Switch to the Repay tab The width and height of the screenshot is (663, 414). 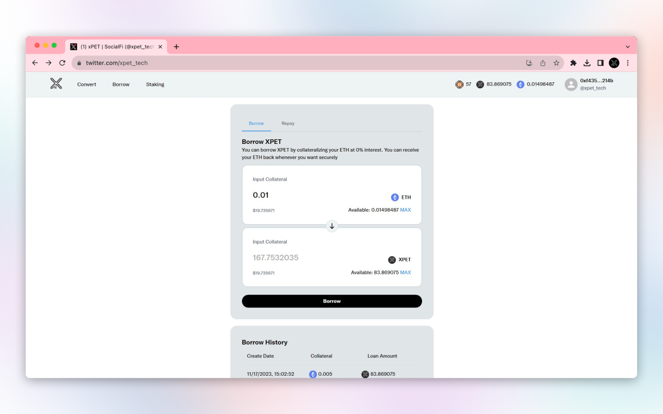288,123
